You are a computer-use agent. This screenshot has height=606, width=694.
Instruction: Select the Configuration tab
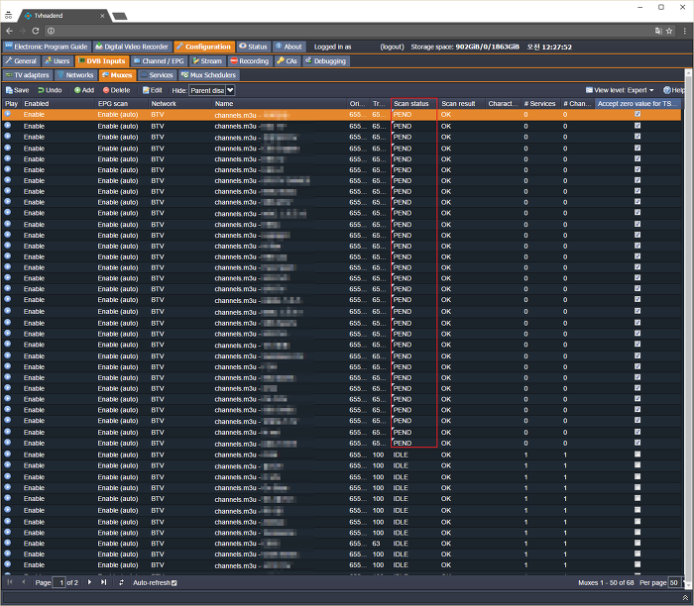click(203, 47)
